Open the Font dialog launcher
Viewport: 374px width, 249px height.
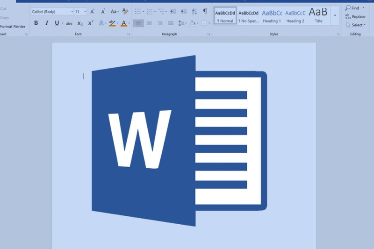[x=129, y=34]
